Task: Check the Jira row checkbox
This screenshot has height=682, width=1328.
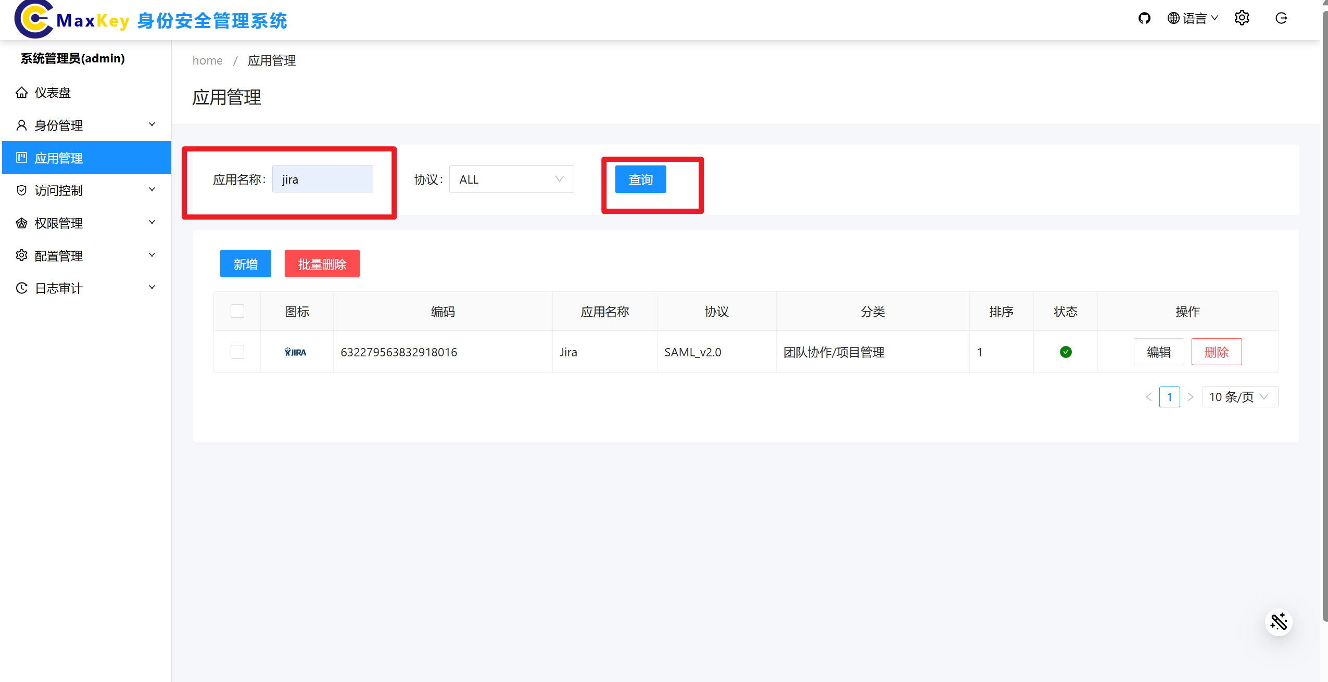Action: click(x=237, y=352)
